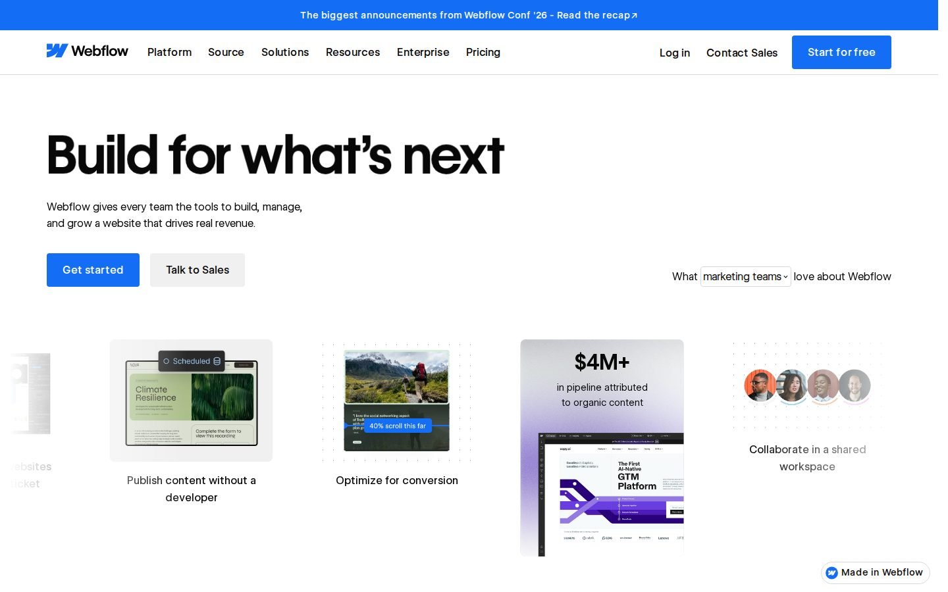Image resolution: width=948 pixels, height=592 pixels.
Task: Expand the Solutions menu
Action: tap(285, 52)
